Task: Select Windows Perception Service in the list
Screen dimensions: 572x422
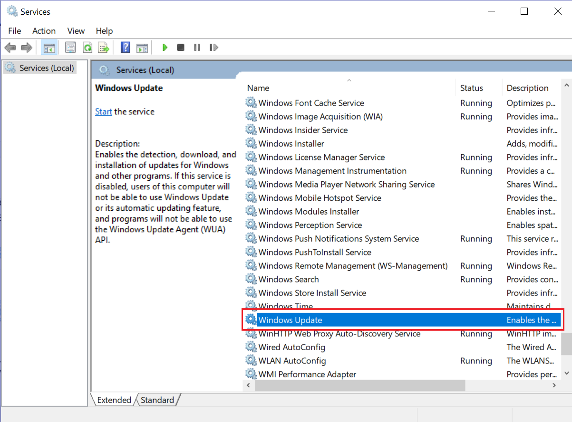Action: pyautogui.click(x=310, y=225)
